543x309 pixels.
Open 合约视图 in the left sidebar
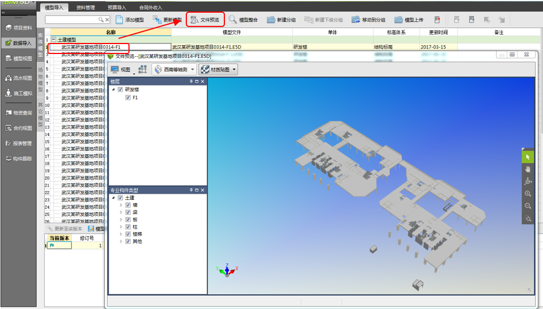[19, 128]
